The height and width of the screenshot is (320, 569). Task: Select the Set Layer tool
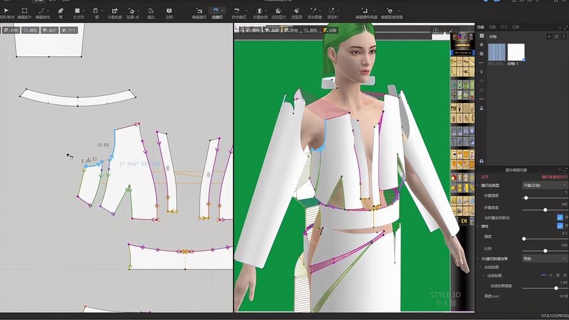[x=278, y=13]
